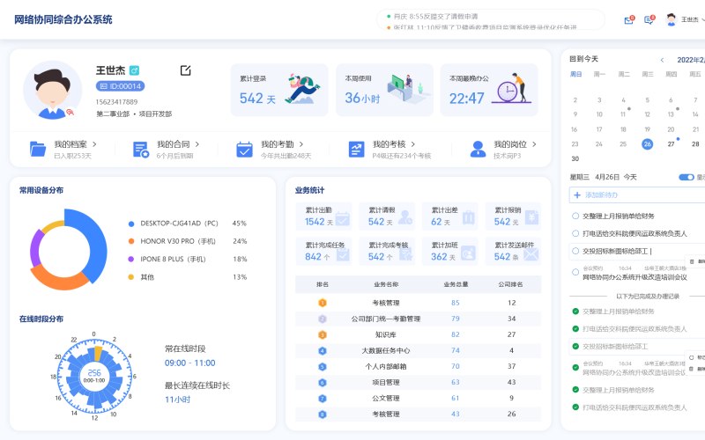
Task: Click the 累计请假 person icon
Action: pyautogui.click(x=405, y=217)
